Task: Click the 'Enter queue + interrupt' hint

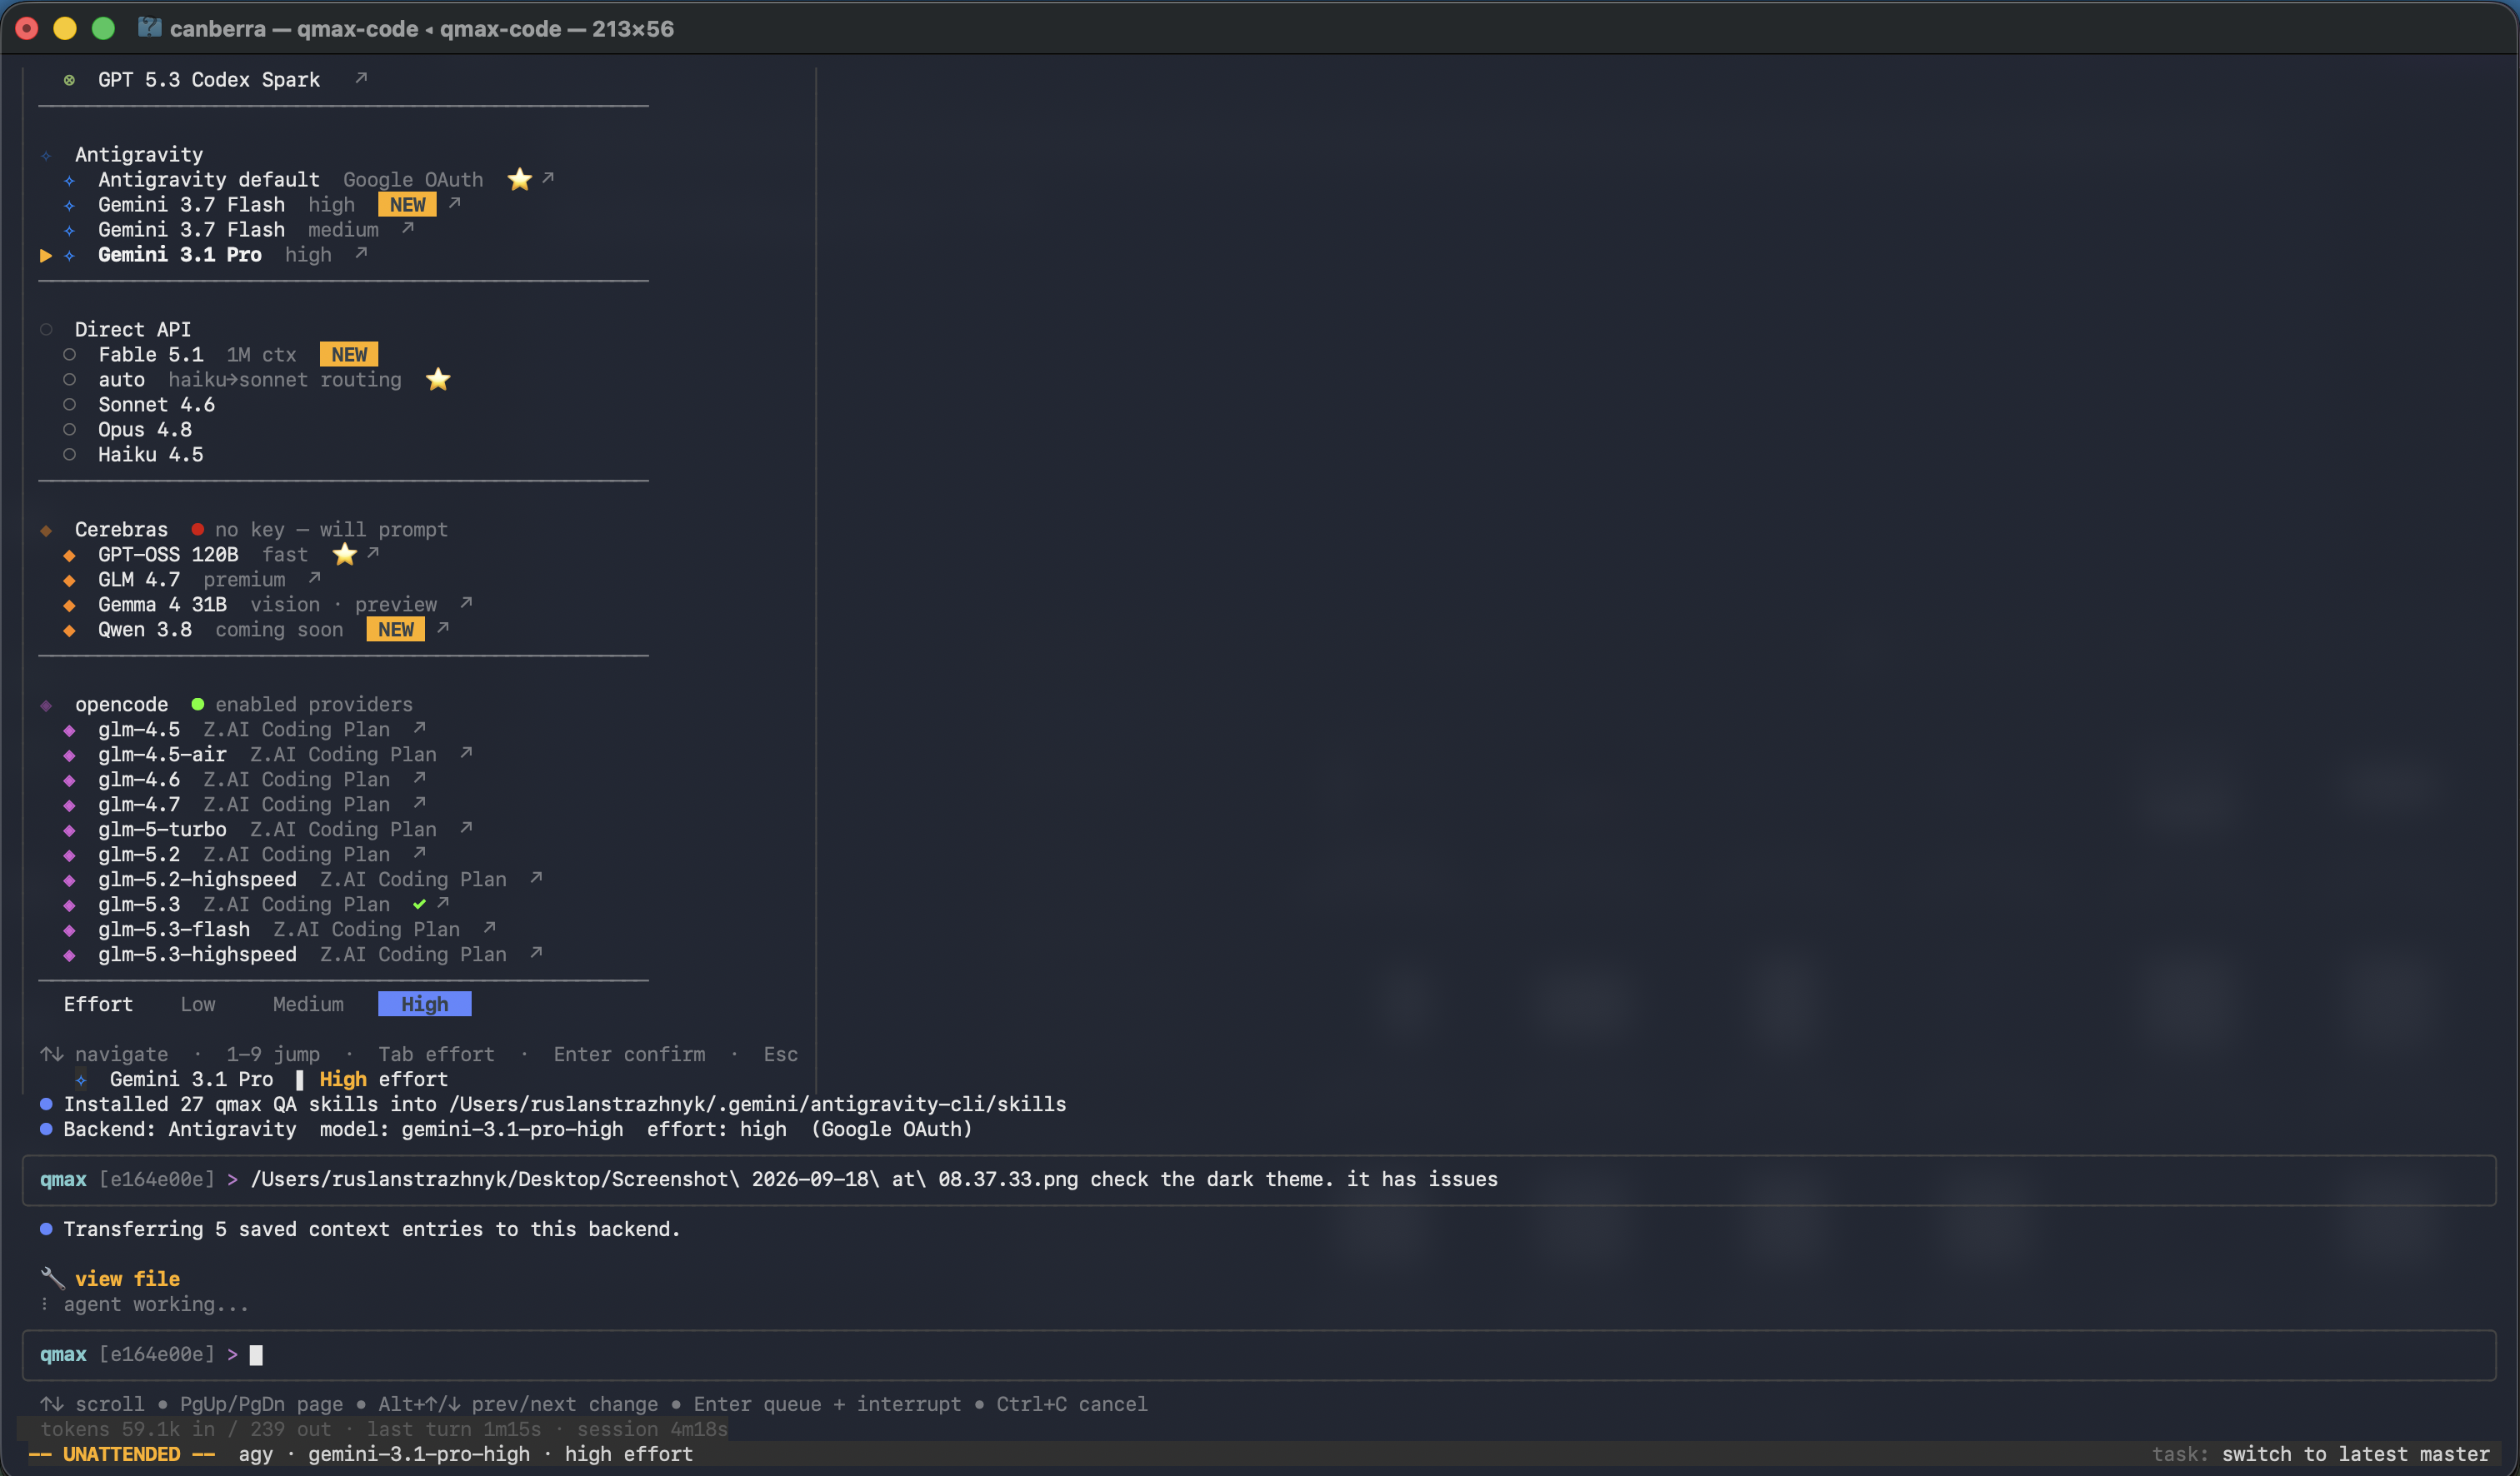Action: 827,1403
